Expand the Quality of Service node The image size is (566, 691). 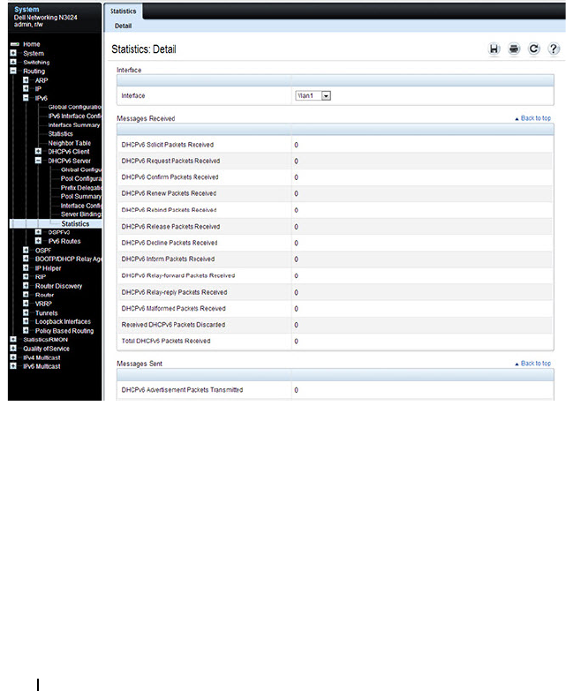13,348
